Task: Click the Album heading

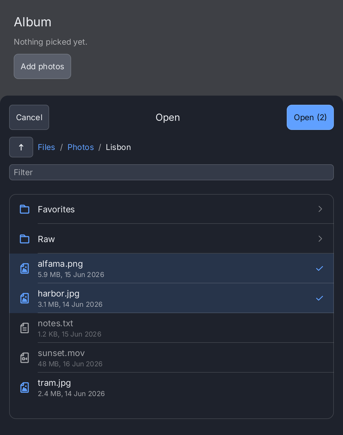Action: [33, 22]
